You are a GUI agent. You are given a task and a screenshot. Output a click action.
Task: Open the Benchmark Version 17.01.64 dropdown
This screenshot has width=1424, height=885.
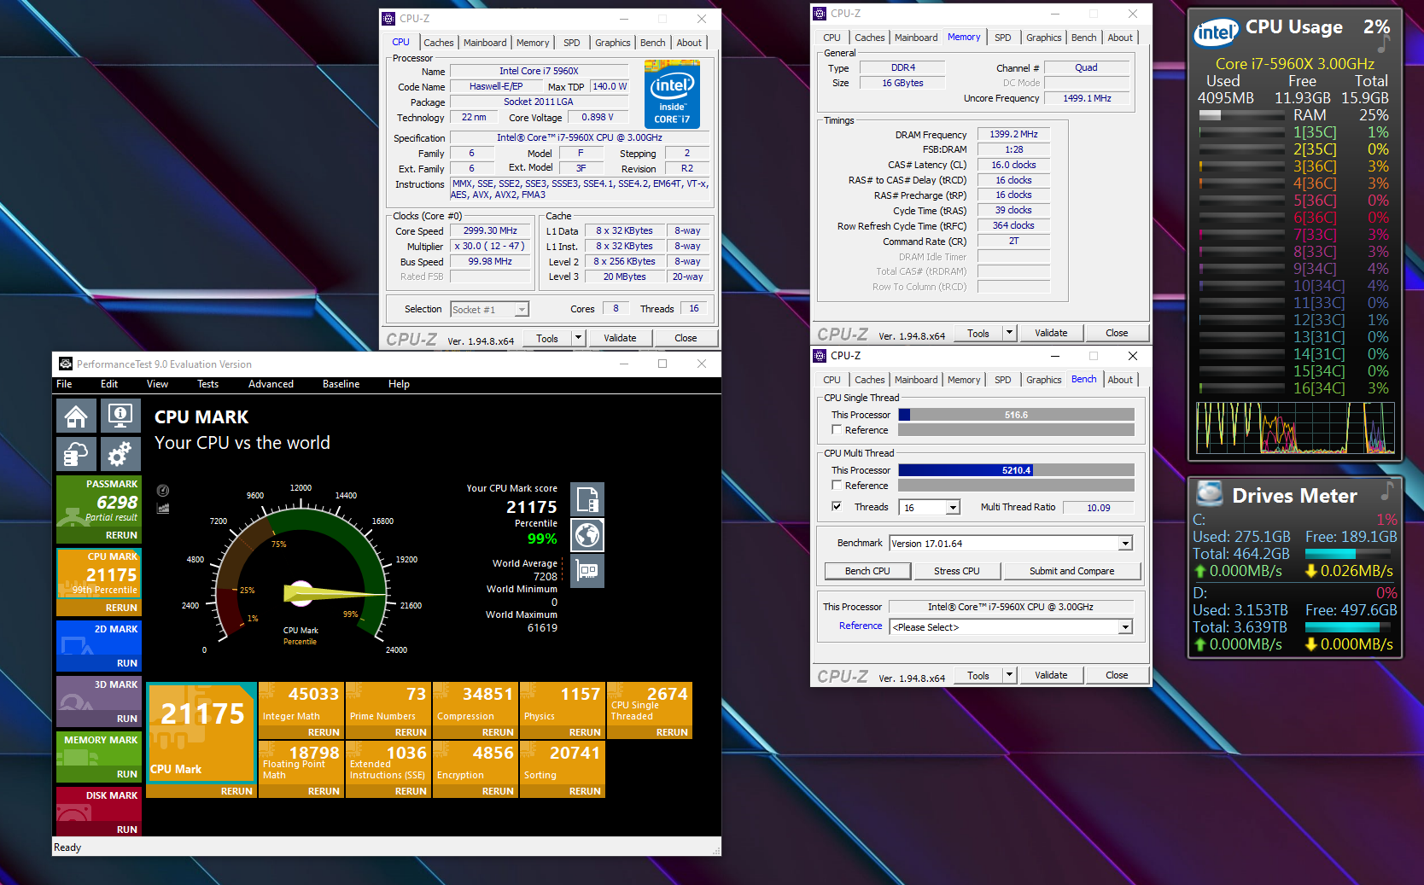1125,544
